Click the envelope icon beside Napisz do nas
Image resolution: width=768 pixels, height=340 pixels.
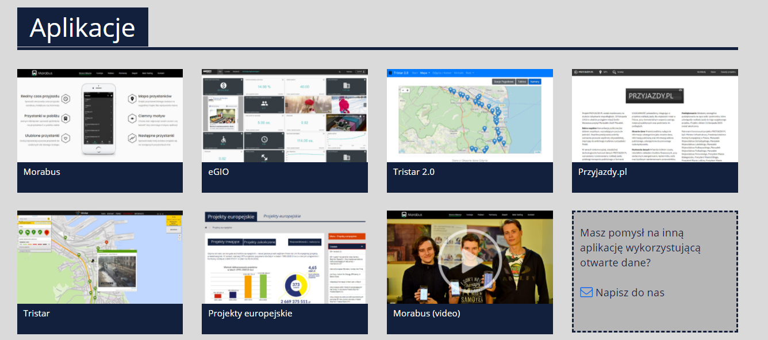(x=586, y=292)
